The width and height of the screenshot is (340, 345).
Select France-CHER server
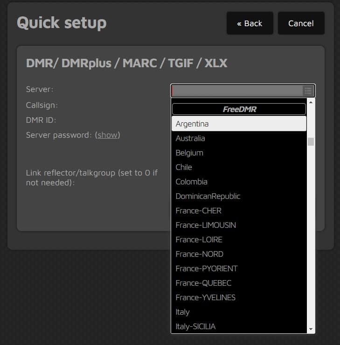pyautogui.click(x=239, y=211)
